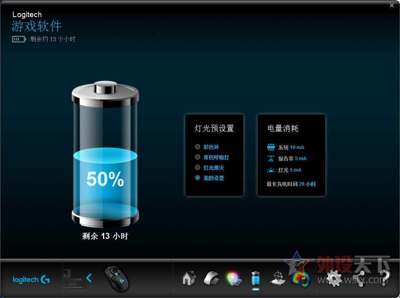This screenshot has height=298, width=400.
Task: Click the Logitech G logo
Action: pyautogui.click(x=31, y=280)
